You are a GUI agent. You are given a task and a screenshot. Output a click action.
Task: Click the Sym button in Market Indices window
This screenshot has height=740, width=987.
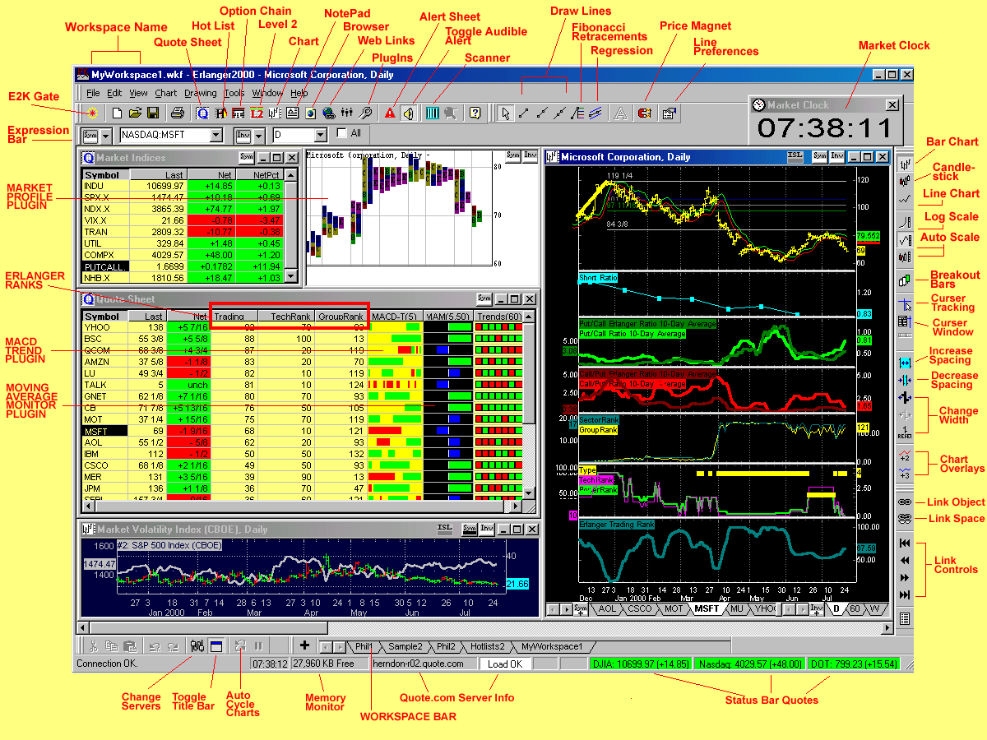point(246,157)
